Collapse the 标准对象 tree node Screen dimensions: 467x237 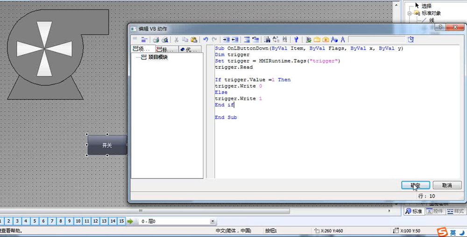(410, 14)
